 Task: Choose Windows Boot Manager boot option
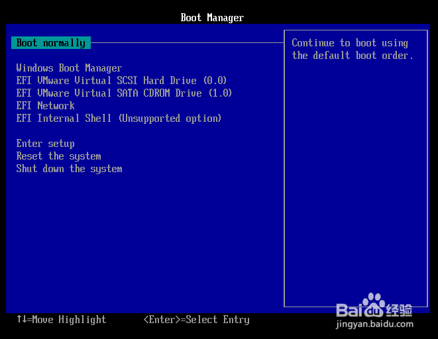[x=69, y=68]
